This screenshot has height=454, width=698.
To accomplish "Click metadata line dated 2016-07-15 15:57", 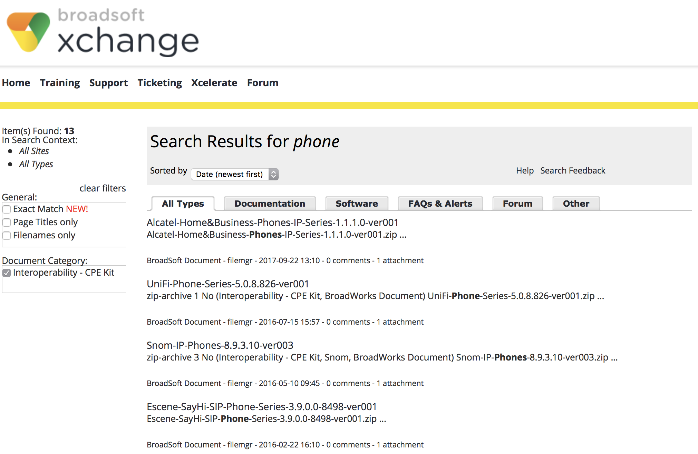I will (x=285, y=322).
